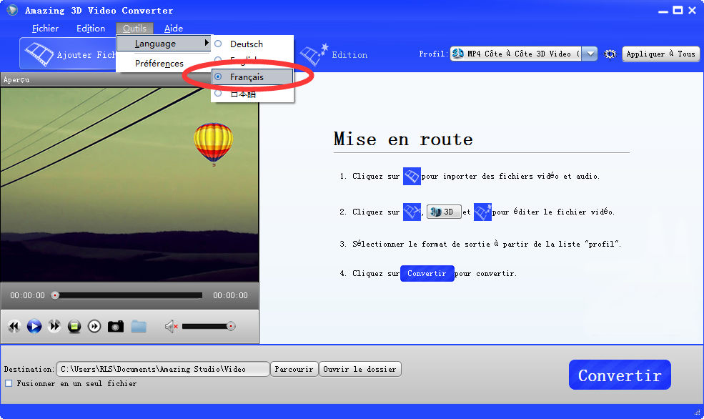Viewport: 704px width, 419px height.
Task: Maximize the converter window
Action: 678,10
